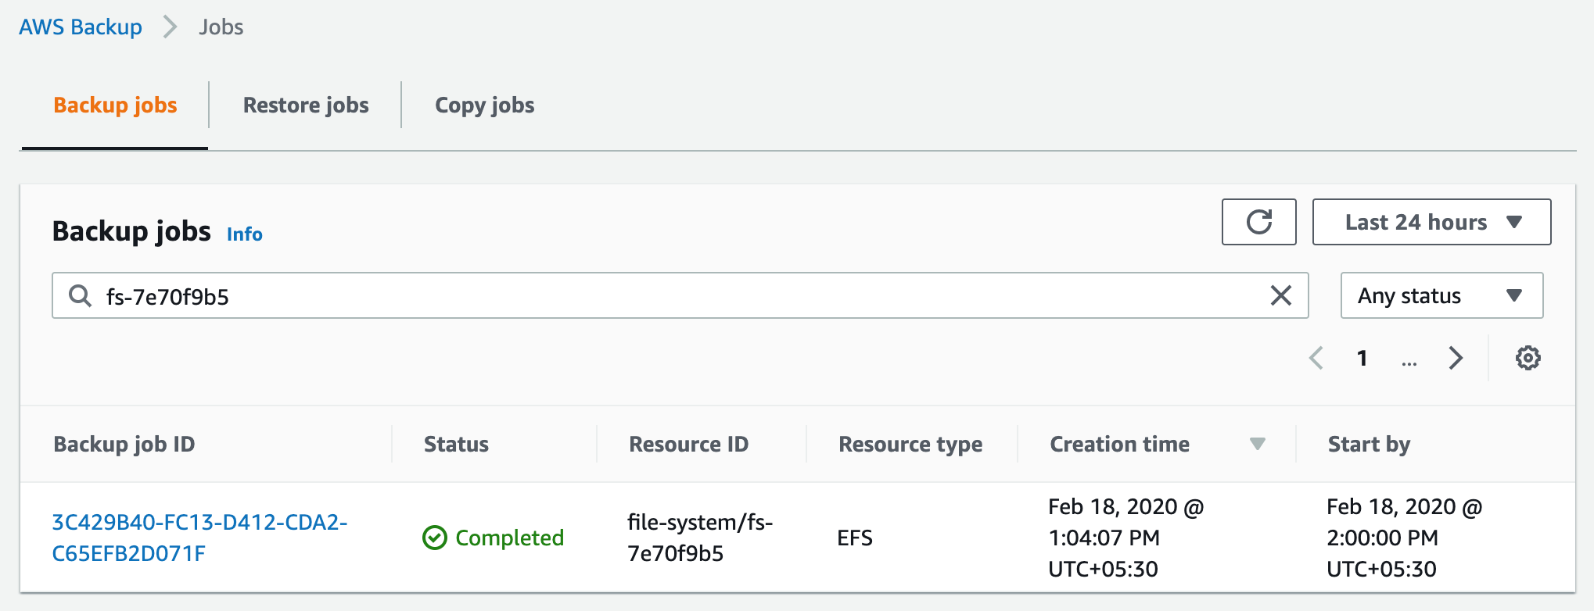The image size is (1594, 611).
Task: Open the Any status filter dropdown
Action: point(1441,295)
